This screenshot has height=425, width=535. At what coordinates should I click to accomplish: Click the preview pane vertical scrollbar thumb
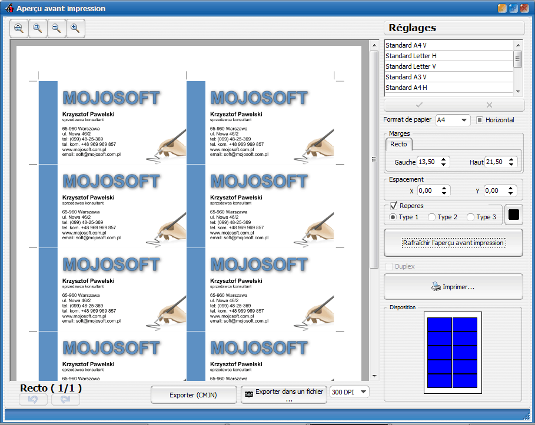(x=374, y=159)
